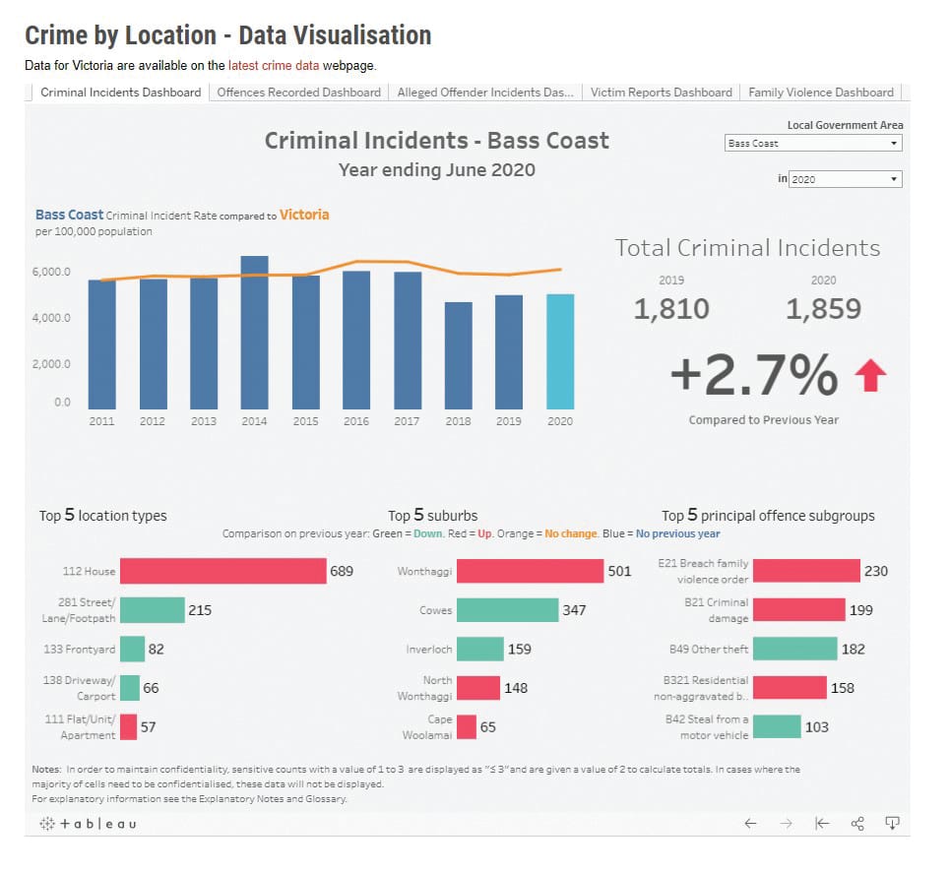This screenshot has height=873, width=950.
Task: Open the Victim Reports Dashboard tab
Action: (661, 93)
